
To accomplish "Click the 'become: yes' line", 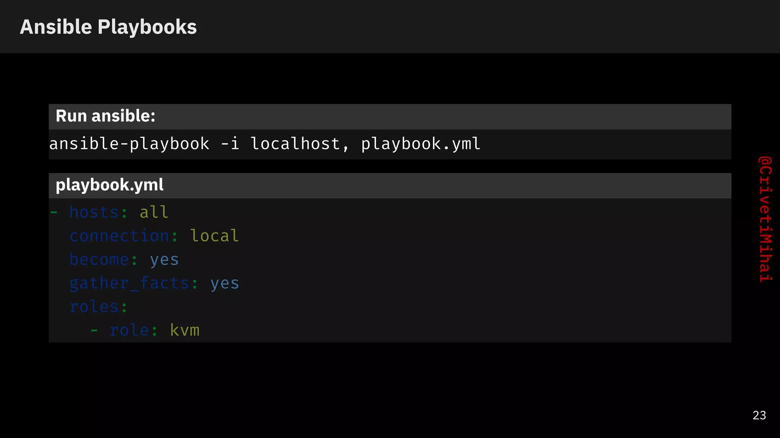I will 124,260.
